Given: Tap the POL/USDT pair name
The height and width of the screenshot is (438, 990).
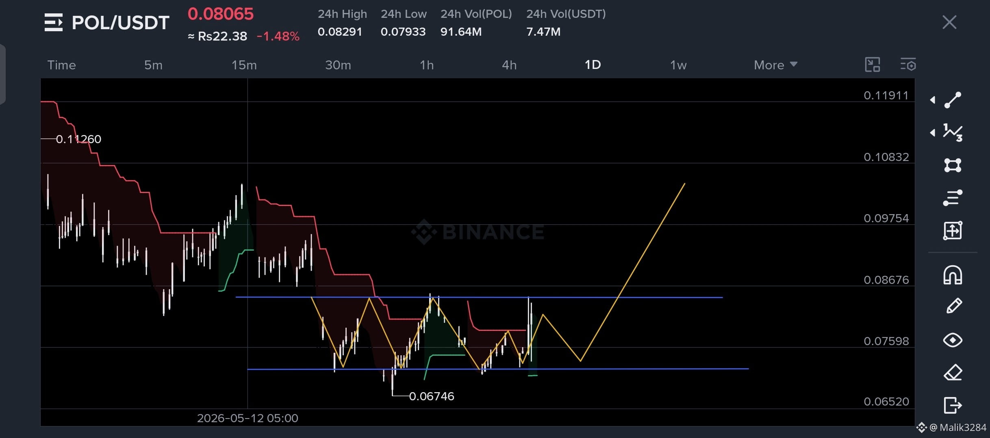Looking at the screenshot, I should click(x=120, y=23).
